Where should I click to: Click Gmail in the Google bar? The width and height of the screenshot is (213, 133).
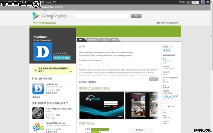click(48, 2)
